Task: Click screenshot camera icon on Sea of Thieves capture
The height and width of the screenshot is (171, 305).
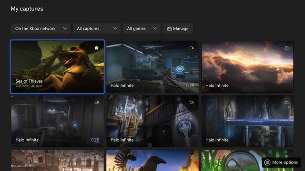Action: click(96, 48)
